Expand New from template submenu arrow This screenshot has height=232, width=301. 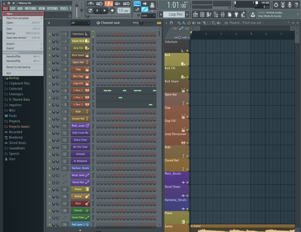point(41,18)
